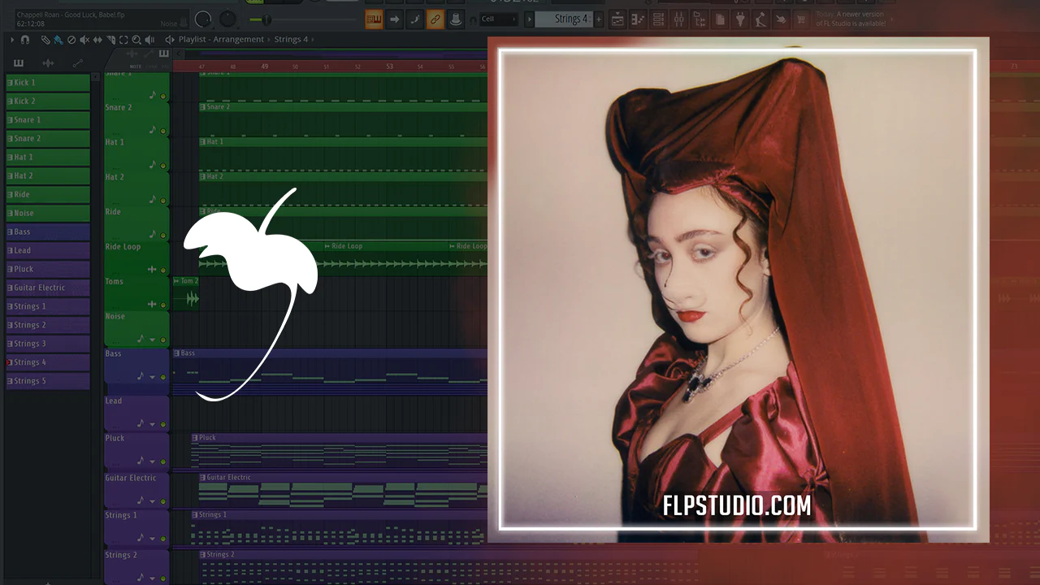The width and height of the screenshot is (1040, 585).
Task: Expand Guitar Electric track dropdown arrow
Action: pos(152,501)
